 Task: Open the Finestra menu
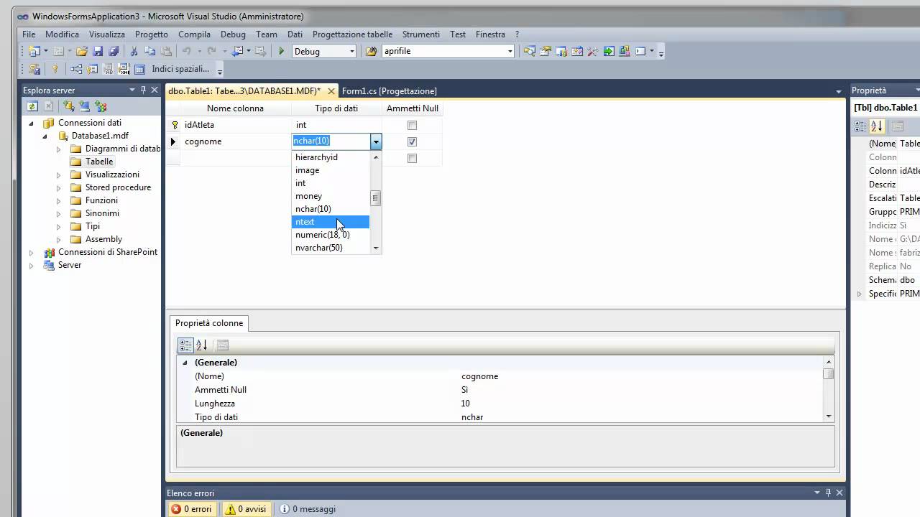coord(490,34)
